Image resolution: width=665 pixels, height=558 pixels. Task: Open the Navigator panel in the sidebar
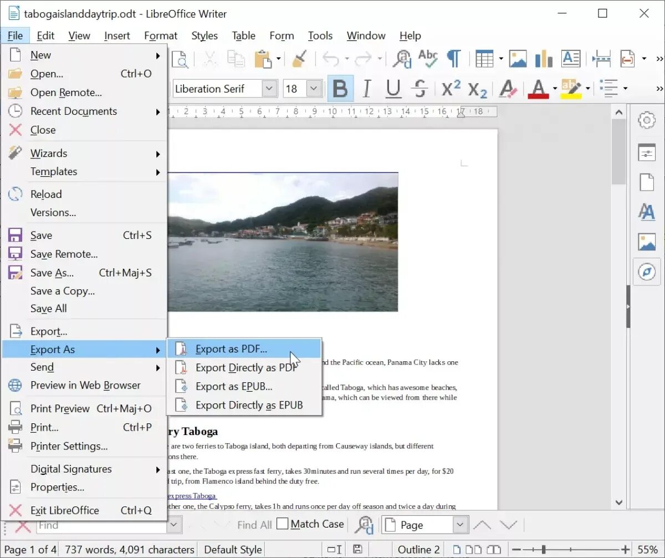click(x=647, y=272)
